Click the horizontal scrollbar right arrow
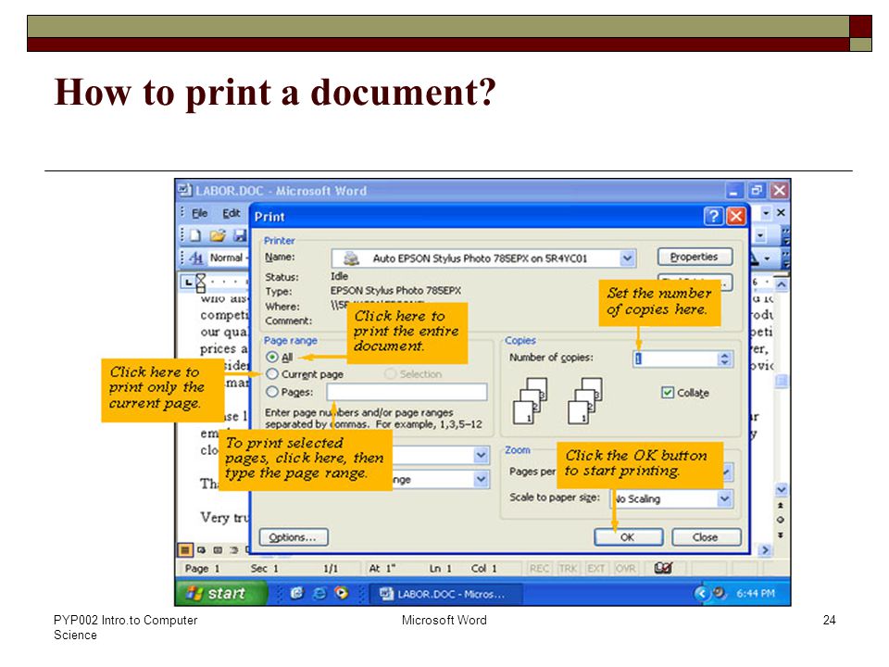This screenshot has width=889, height=667. tap(766, 549)
